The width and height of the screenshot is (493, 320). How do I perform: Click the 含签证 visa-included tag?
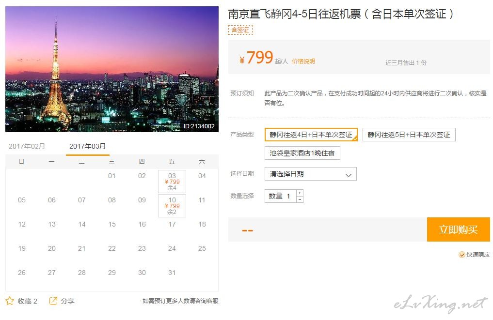pyautogui.click(x=240, y=30)
